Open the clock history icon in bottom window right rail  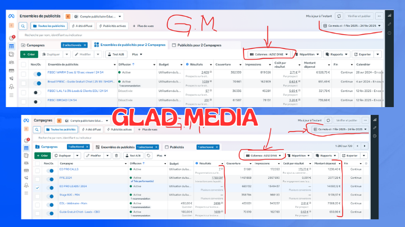pyautogui.click(x=375, y=136)
